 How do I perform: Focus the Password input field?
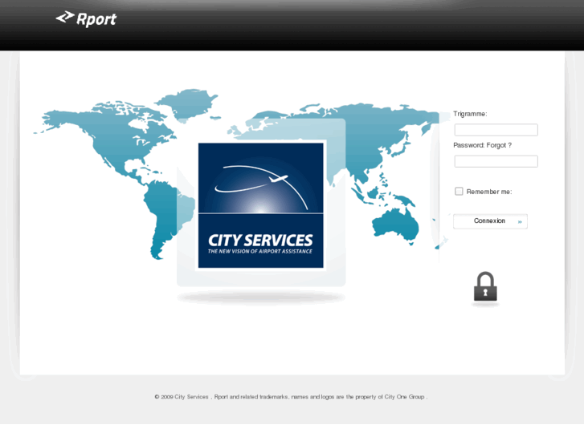click(x=496, y=161)
